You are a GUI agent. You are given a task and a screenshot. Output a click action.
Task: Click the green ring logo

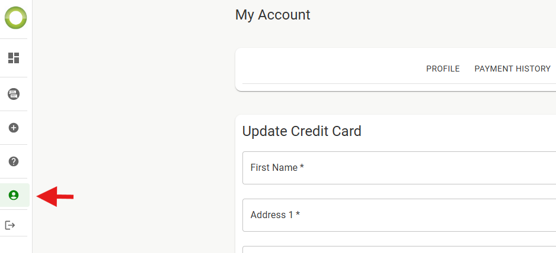coord(15,18)
